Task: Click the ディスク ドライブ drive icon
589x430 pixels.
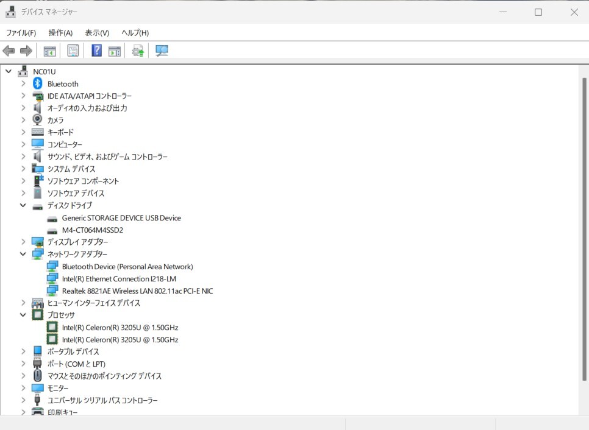Action: tap(38, 206)
